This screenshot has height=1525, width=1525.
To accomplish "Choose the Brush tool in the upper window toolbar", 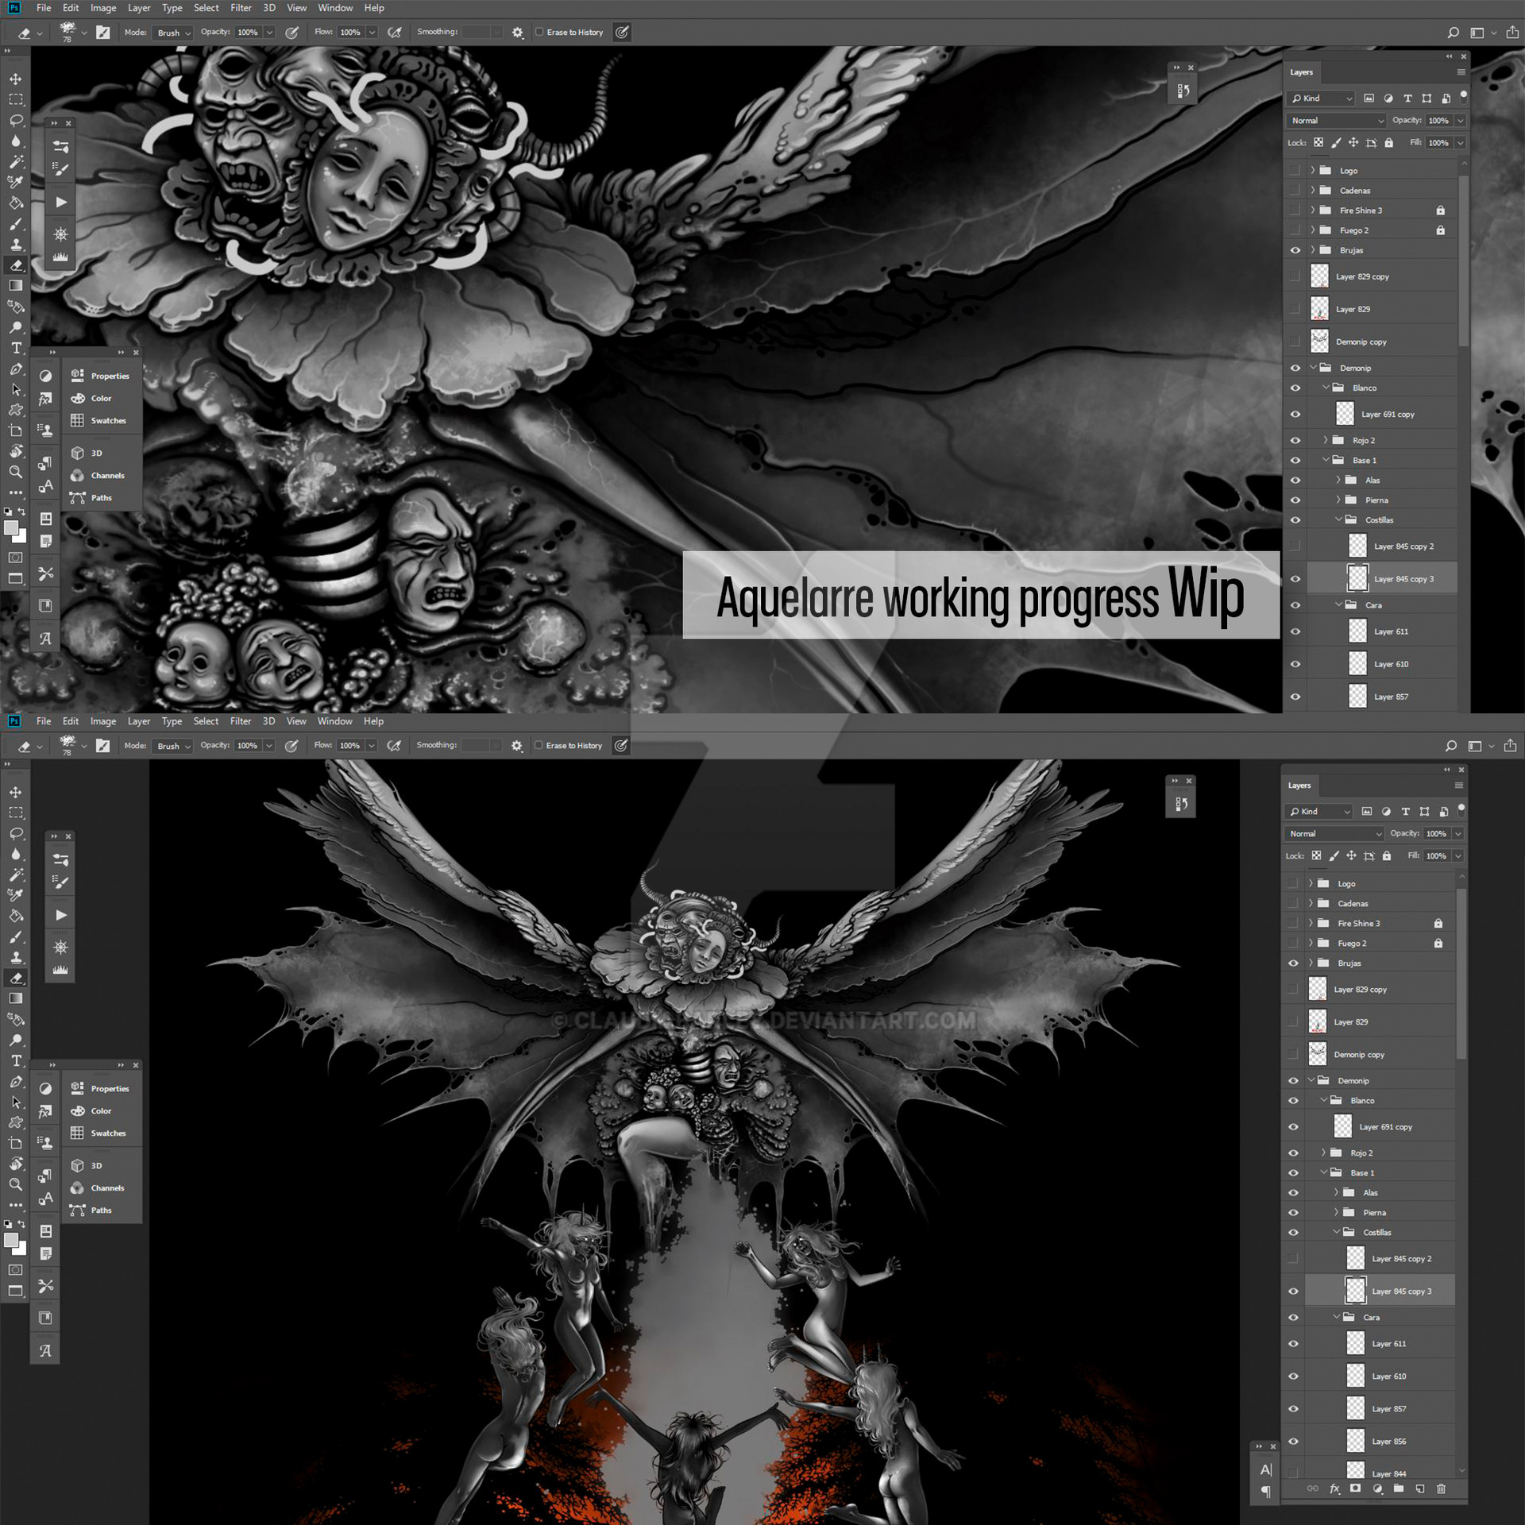I will pos(16,224).
